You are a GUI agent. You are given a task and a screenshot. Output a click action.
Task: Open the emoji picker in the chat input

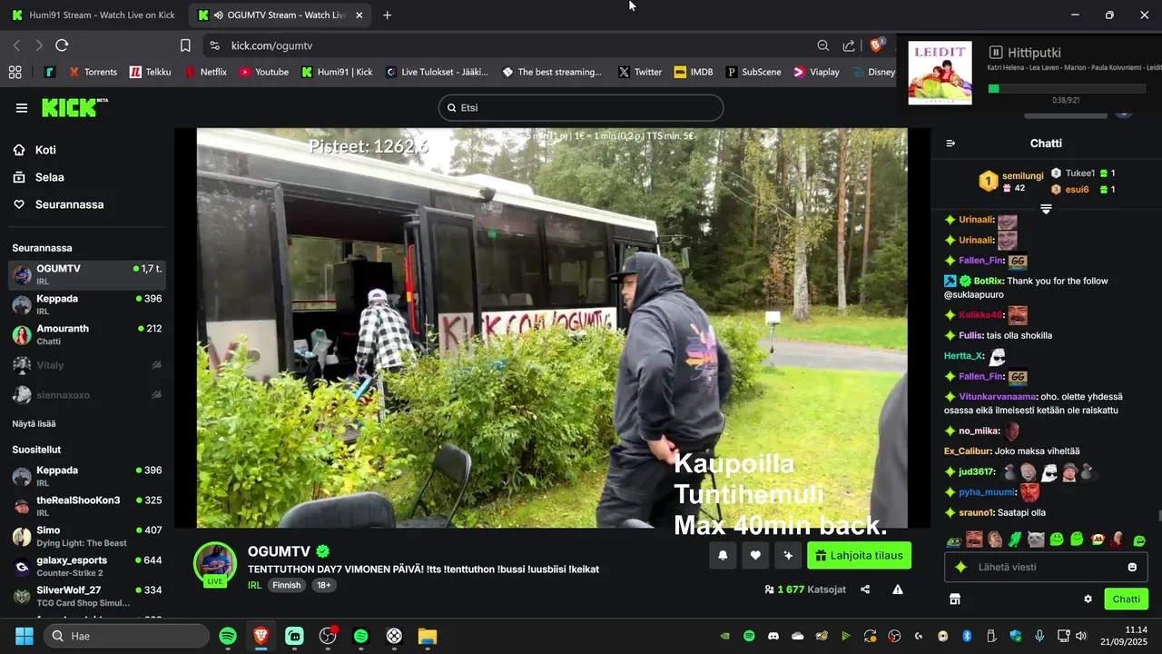(x=1132, y=567)
